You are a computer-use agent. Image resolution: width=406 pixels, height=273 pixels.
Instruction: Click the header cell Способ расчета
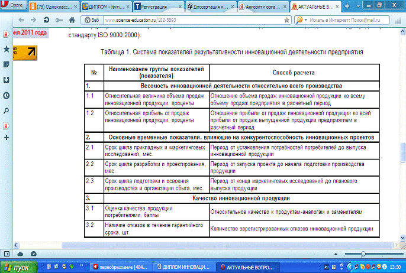[294, 73]
